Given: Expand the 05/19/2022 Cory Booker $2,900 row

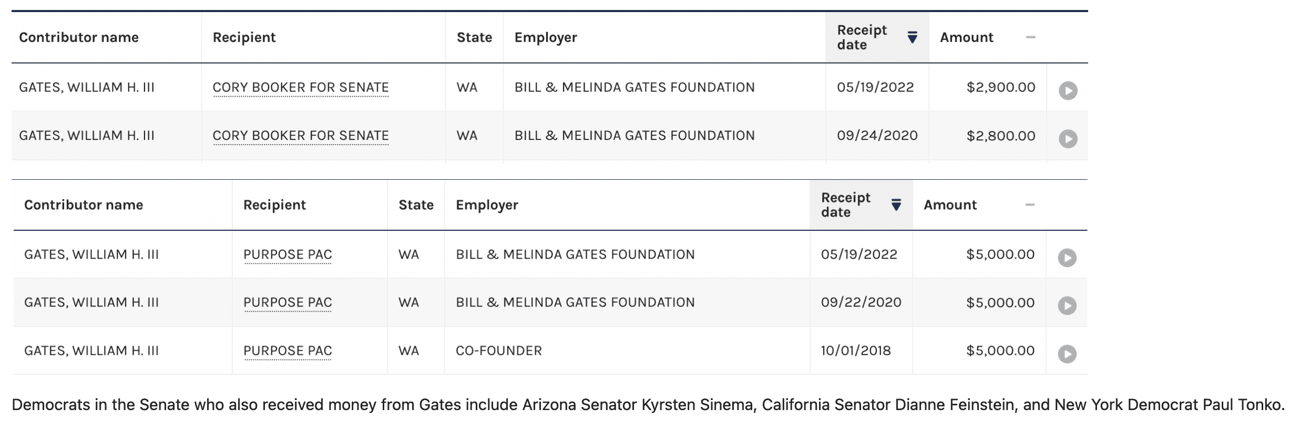Looking at the screenshot, I should pyautogui.click(x=1068, y=90).
